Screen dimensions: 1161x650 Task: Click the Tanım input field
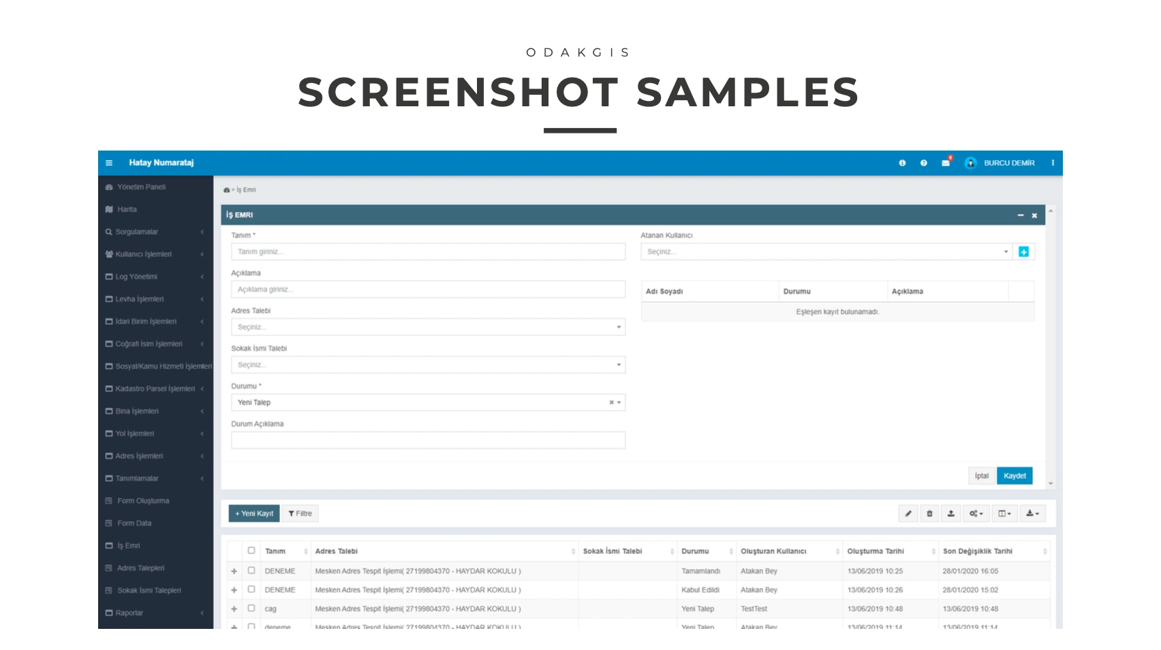pyautogui.click(x=428, y=252)
